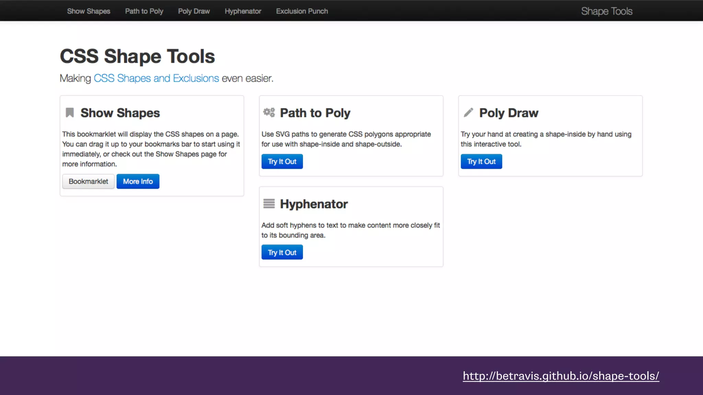Go to Hyphenator in the top navigation
The image size is (703, 395).
pos(243,11)
